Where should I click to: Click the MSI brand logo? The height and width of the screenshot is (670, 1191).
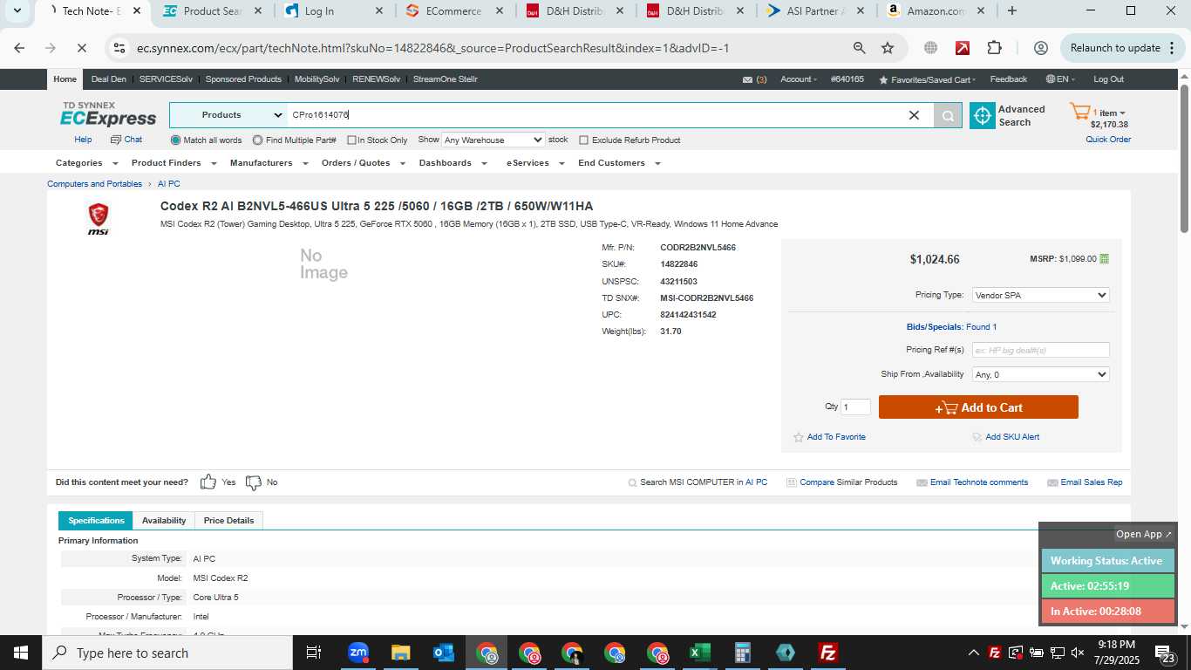[99, 218]
